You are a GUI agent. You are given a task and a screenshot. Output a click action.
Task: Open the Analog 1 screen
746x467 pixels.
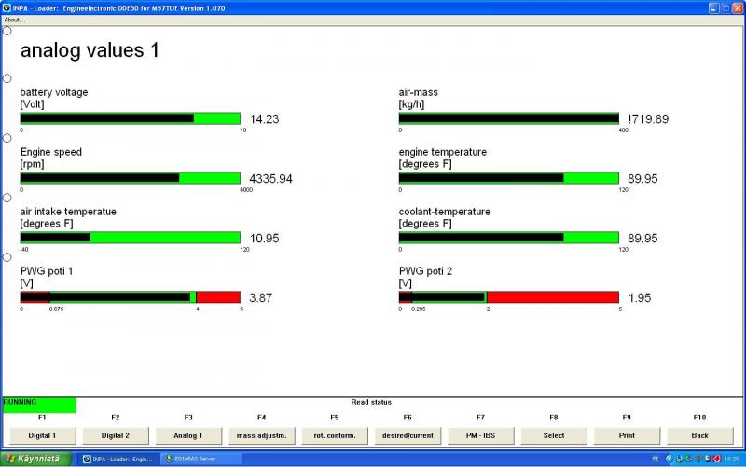187,435
